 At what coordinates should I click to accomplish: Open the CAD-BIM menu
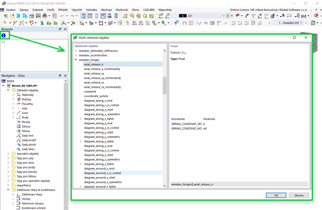coord(149,10)
